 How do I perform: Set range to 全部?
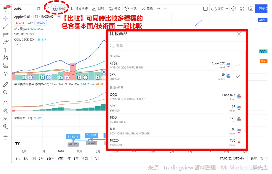click(x=85, y=158)
